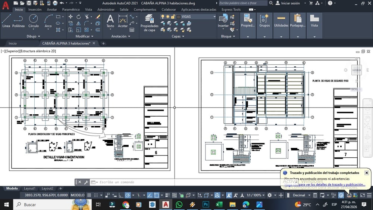Screen dimensions: 373x210
Task: Open the Paramétrico ribbon tab
Action: click(x=71, y=10)
